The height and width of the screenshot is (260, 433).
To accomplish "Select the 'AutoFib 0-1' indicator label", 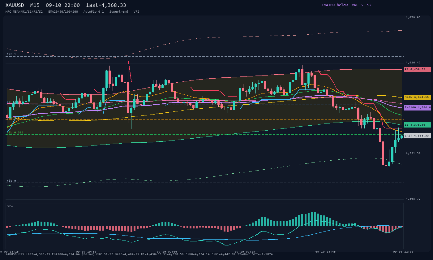I will (94, 12).
